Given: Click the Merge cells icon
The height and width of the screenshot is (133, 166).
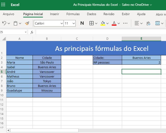Looking at the screenshot, I should pos(158,23).
